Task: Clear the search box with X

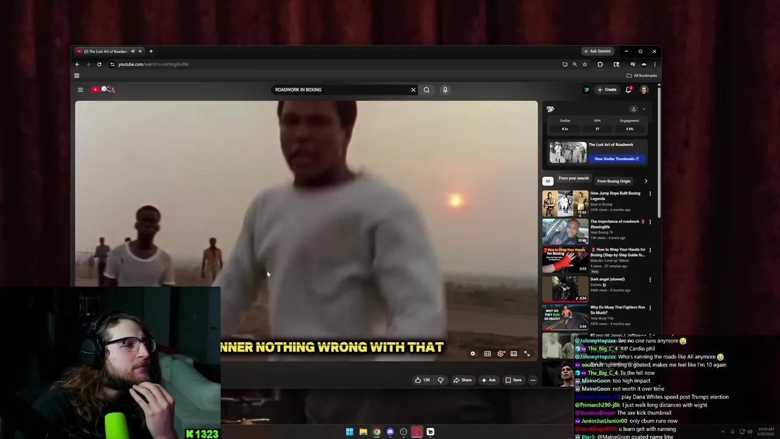Action: pyautogui.click(x=413, y=90)
